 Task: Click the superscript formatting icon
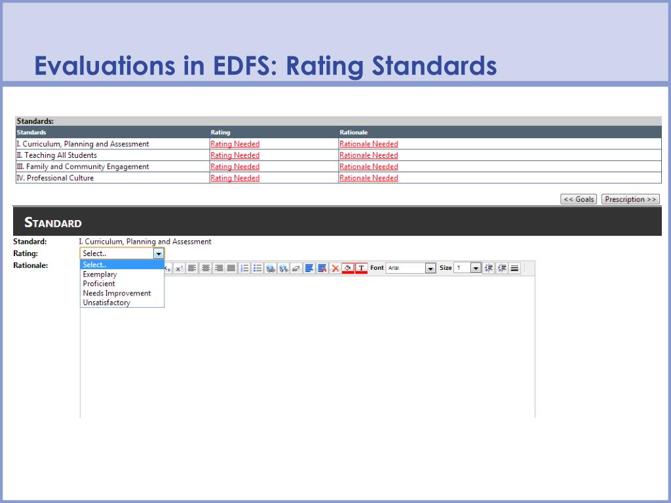(x=179, y=268)
